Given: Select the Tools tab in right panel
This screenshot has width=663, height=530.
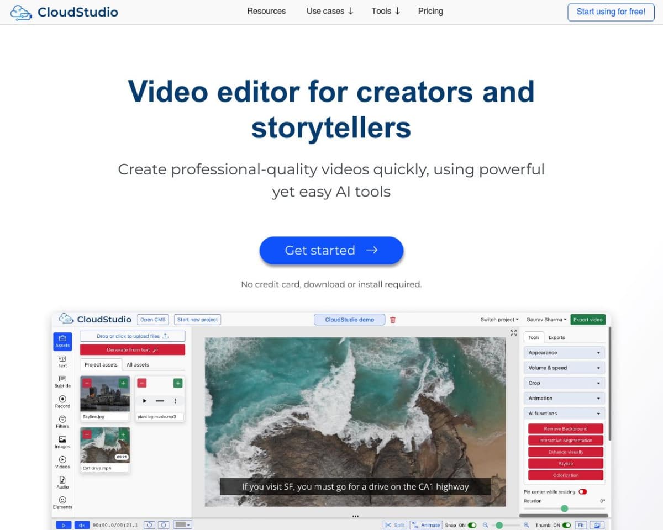Looking at the screenshot, I should (x=534, y=337).
